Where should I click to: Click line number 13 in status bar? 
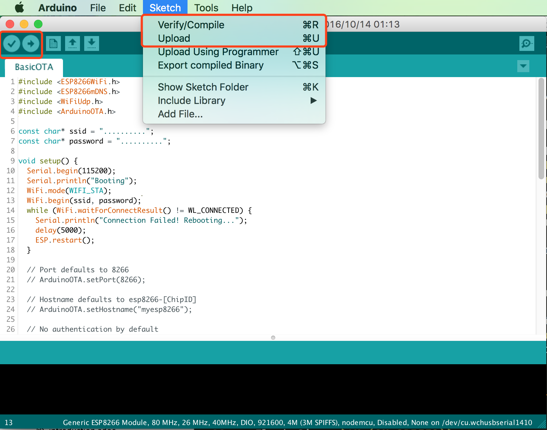(9, 423)
